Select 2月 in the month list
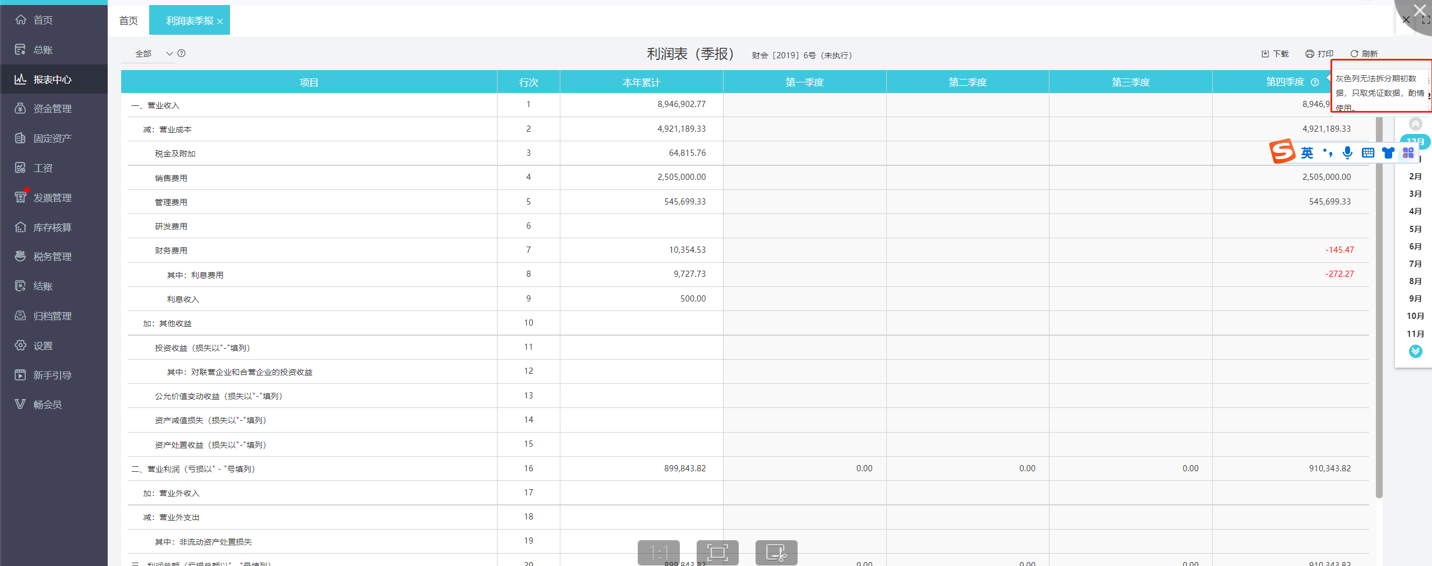This screenshot has height=566, width=1432. (1415, 177)
